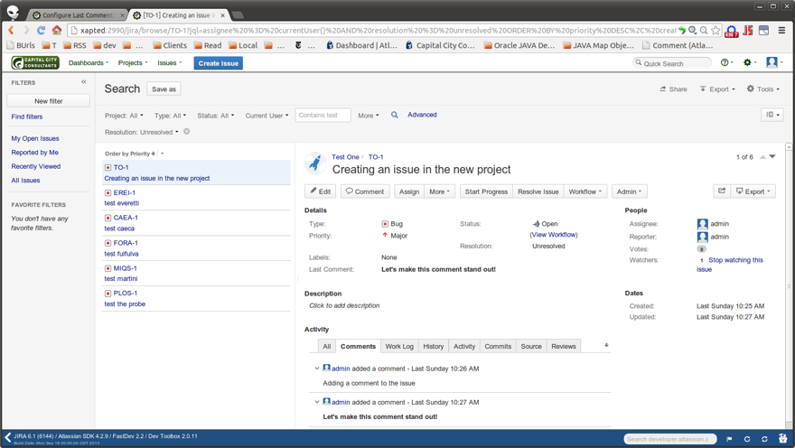Open Project: All filter dropdown

[124, 116]
